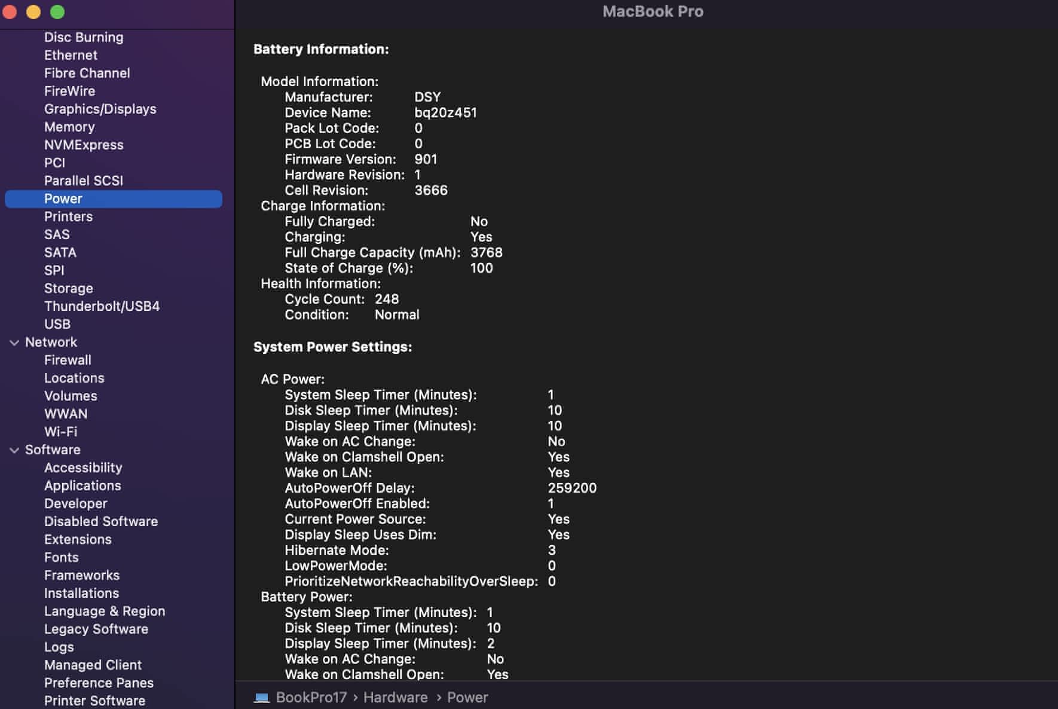
Task: Open Wi-Fi network information
Action: click(60, 432)
